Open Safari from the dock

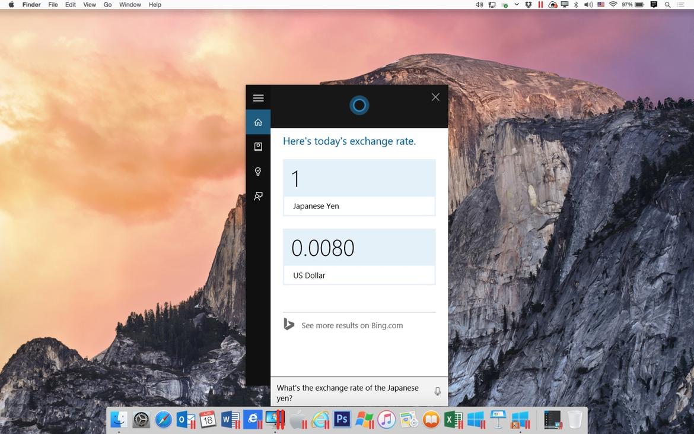[x=163, y=419]
